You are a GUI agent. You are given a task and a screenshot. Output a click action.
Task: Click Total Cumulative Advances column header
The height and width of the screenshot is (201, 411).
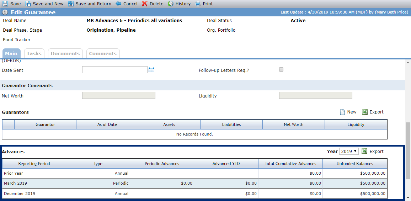tap(290, 164)
